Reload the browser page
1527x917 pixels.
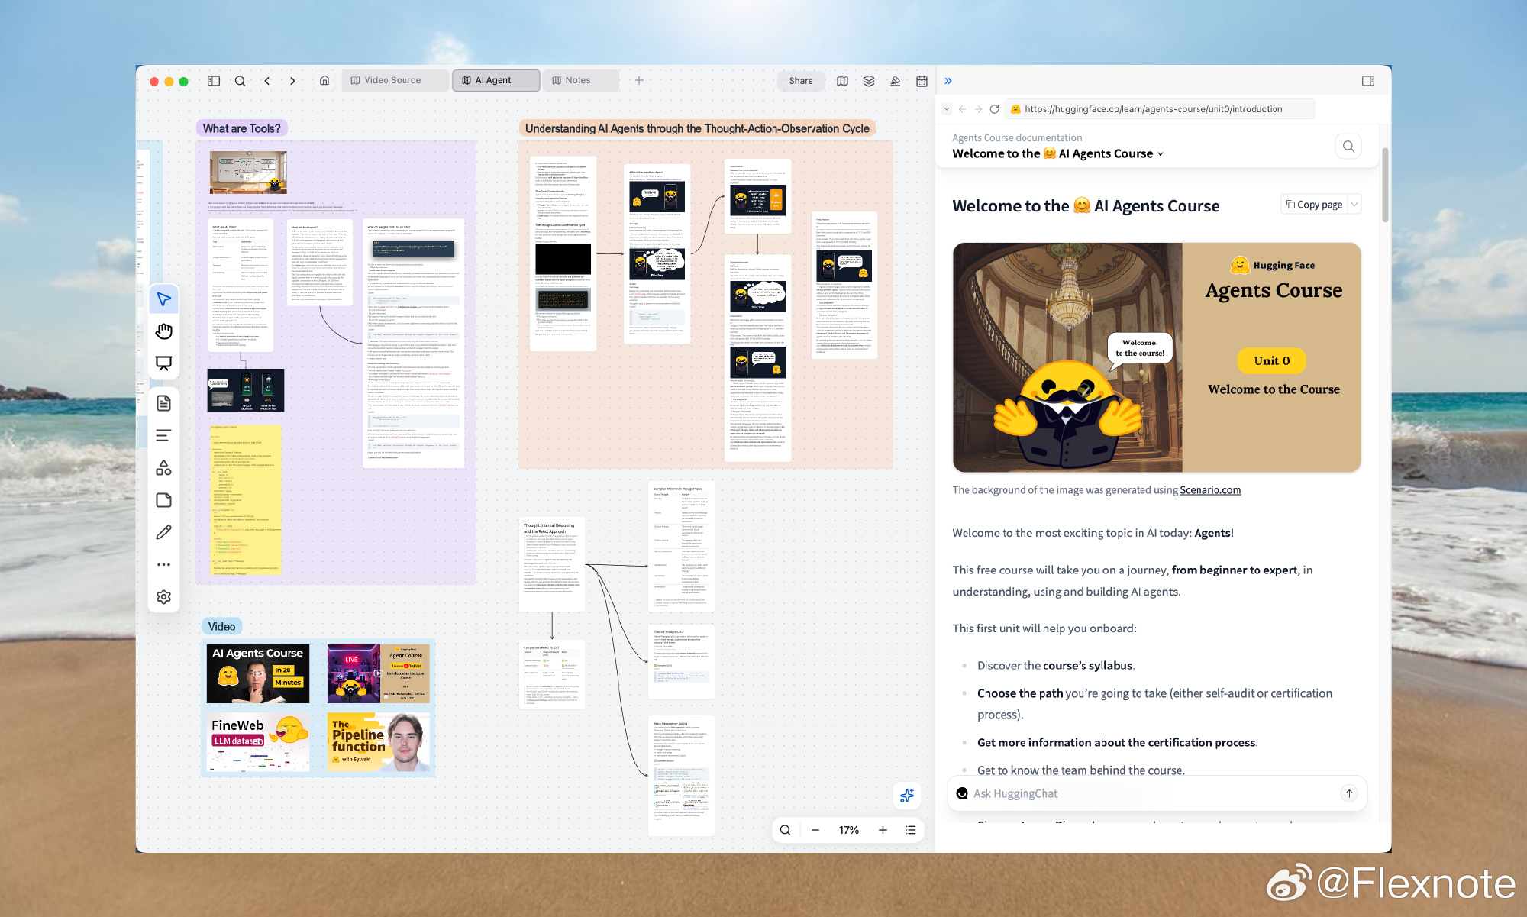(994, 109)
